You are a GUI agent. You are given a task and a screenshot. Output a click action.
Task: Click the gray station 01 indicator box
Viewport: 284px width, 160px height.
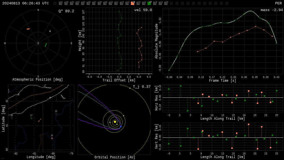click(60, 3)
